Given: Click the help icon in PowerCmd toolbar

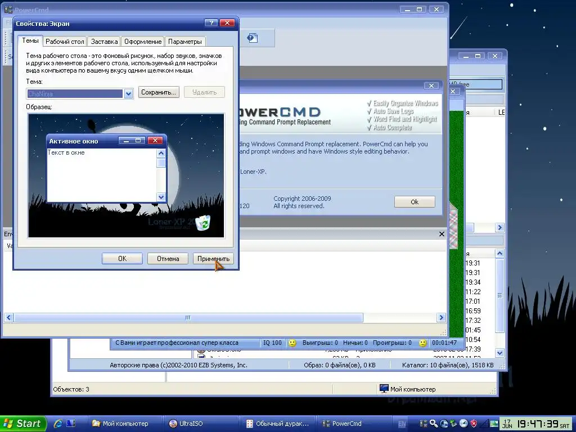Looking at the screenshot, I should [x=253, y=38].
